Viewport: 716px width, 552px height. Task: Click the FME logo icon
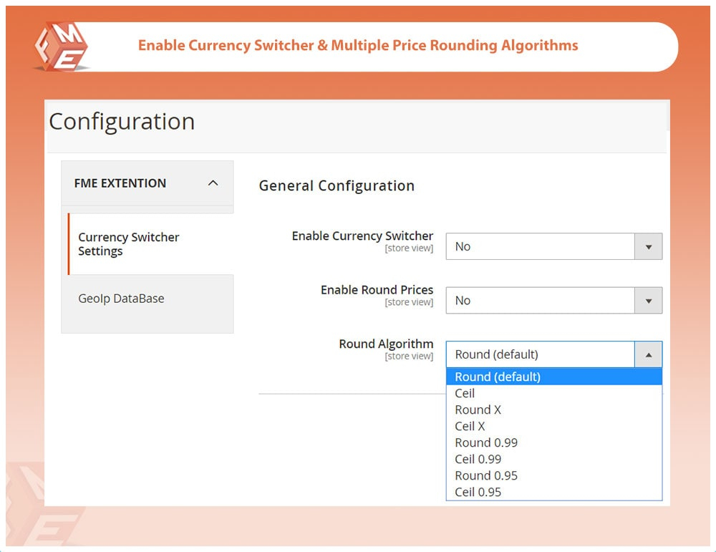tap(61, 46)
